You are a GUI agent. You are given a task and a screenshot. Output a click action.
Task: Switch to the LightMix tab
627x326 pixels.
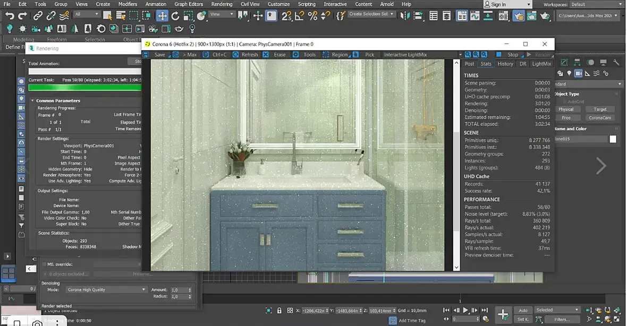pos(541,64)
